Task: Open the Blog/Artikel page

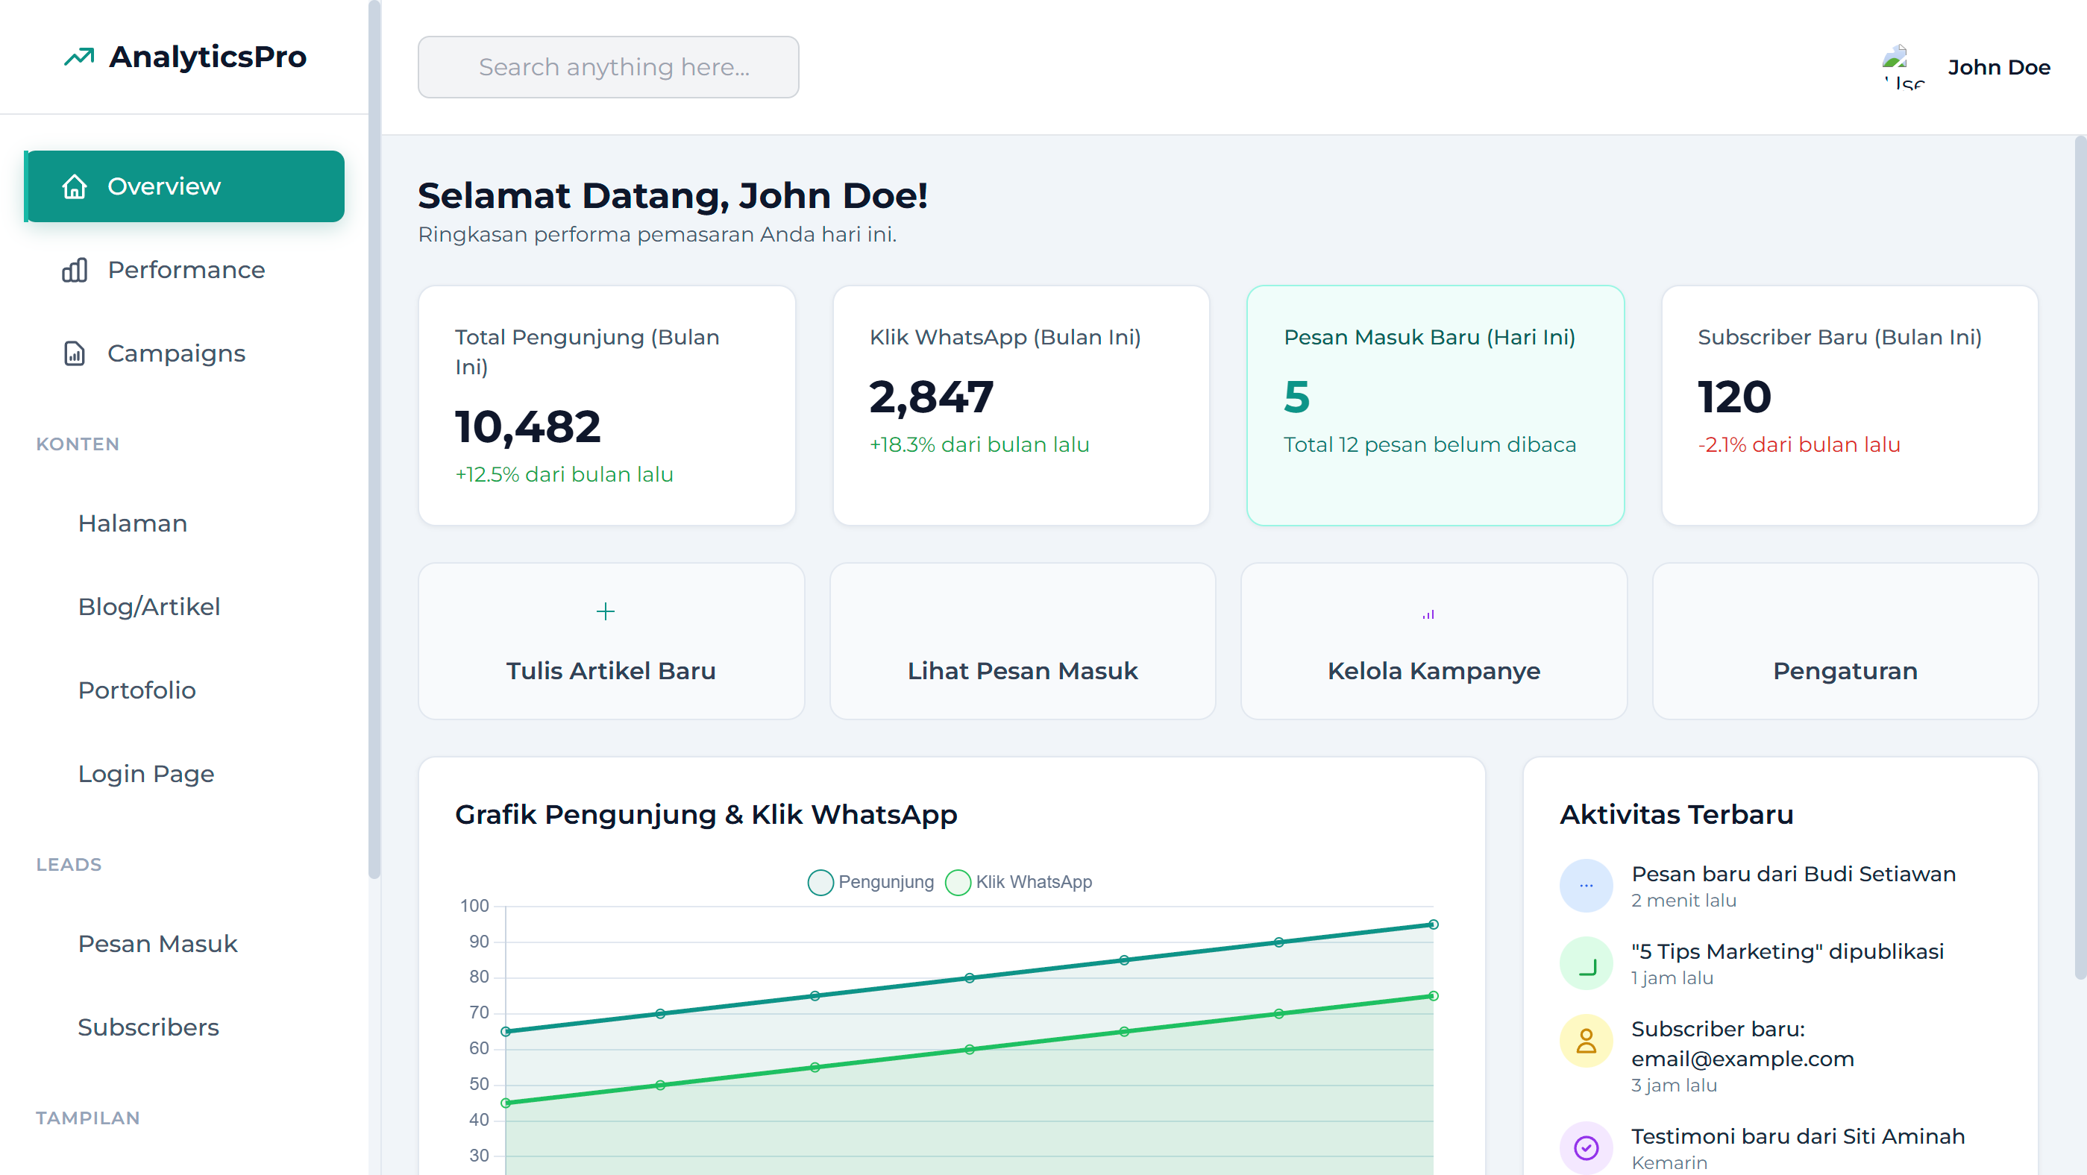Action: pyautogui.click(x=149, y=605)
